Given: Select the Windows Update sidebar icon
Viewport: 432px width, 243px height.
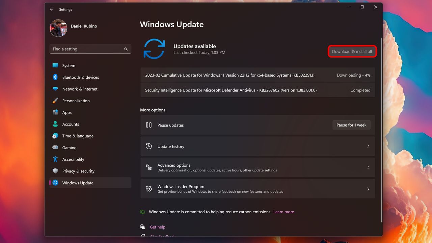Looking at the screenshot, I should click(55, 183).
